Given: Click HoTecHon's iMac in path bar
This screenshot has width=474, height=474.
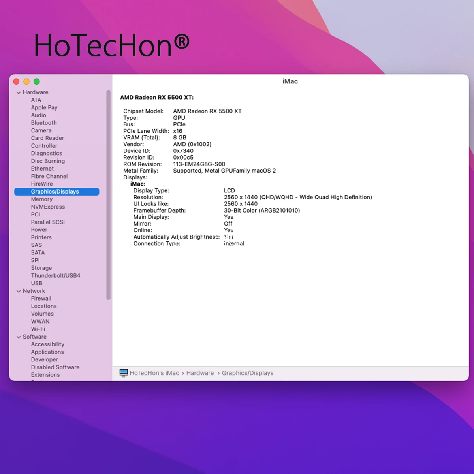Looking at the screenshot, I should tap(154, 373).
